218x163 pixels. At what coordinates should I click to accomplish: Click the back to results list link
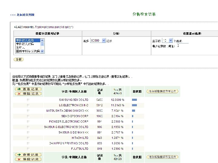coord(22,15)
